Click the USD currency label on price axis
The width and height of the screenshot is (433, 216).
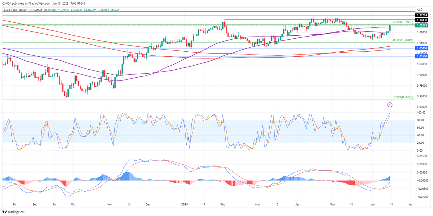[x=420, y=10]
